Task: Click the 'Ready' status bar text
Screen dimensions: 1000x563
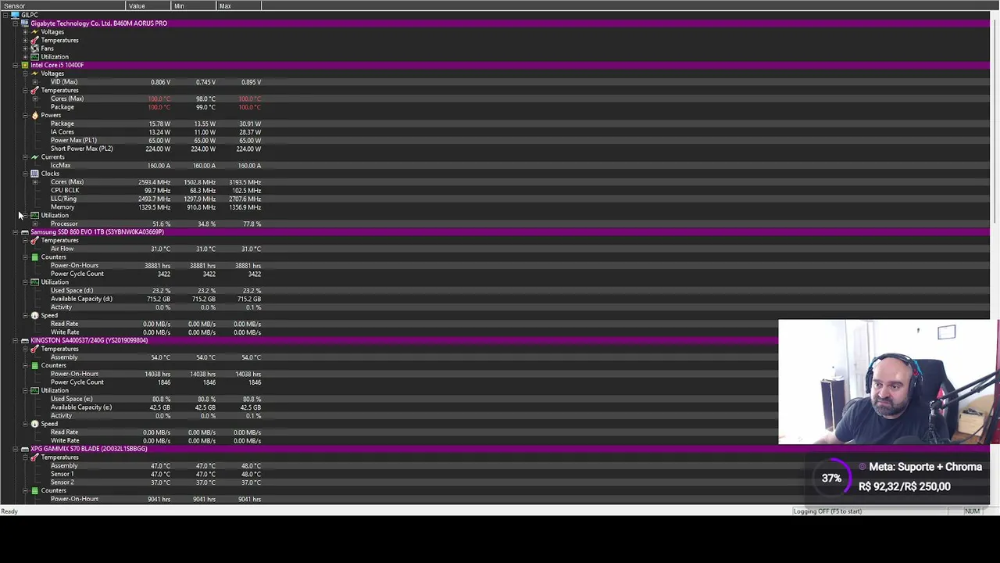Action: pyautogui.click(x=9, y=511)
